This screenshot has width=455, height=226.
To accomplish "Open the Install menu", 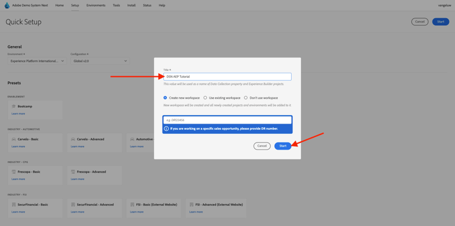I will [131, 5].
